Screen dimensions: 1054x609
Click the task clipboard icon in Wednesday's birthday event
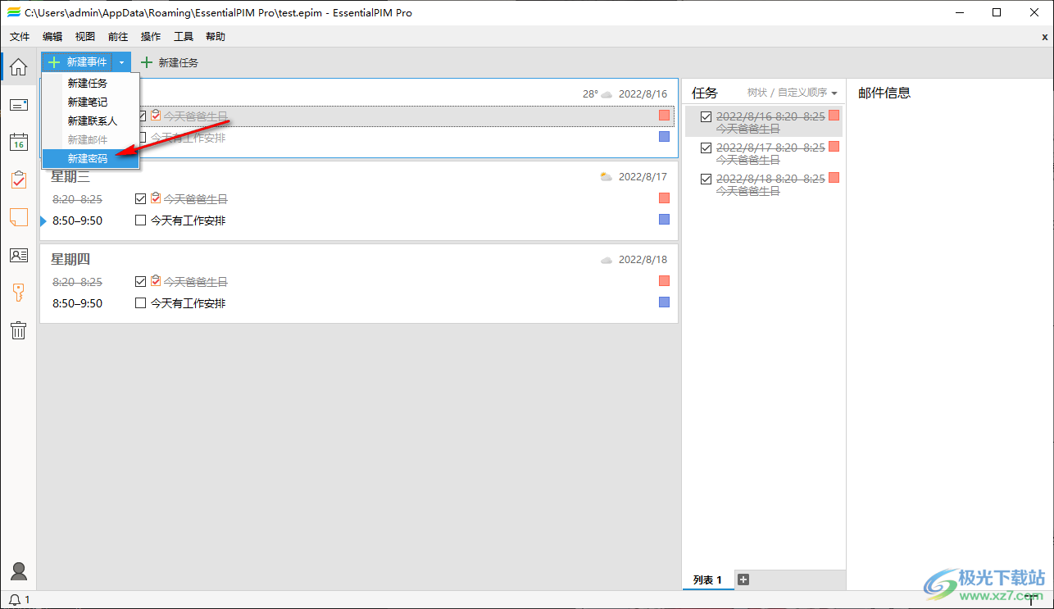[156, 198]
